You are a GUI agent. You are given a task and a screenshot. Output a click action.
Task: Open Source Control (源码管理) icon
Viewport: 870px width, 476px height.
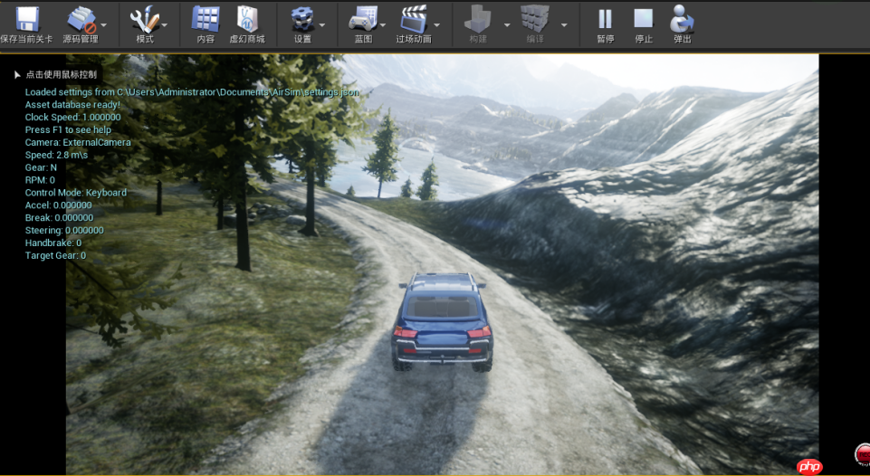click(81, 20)
